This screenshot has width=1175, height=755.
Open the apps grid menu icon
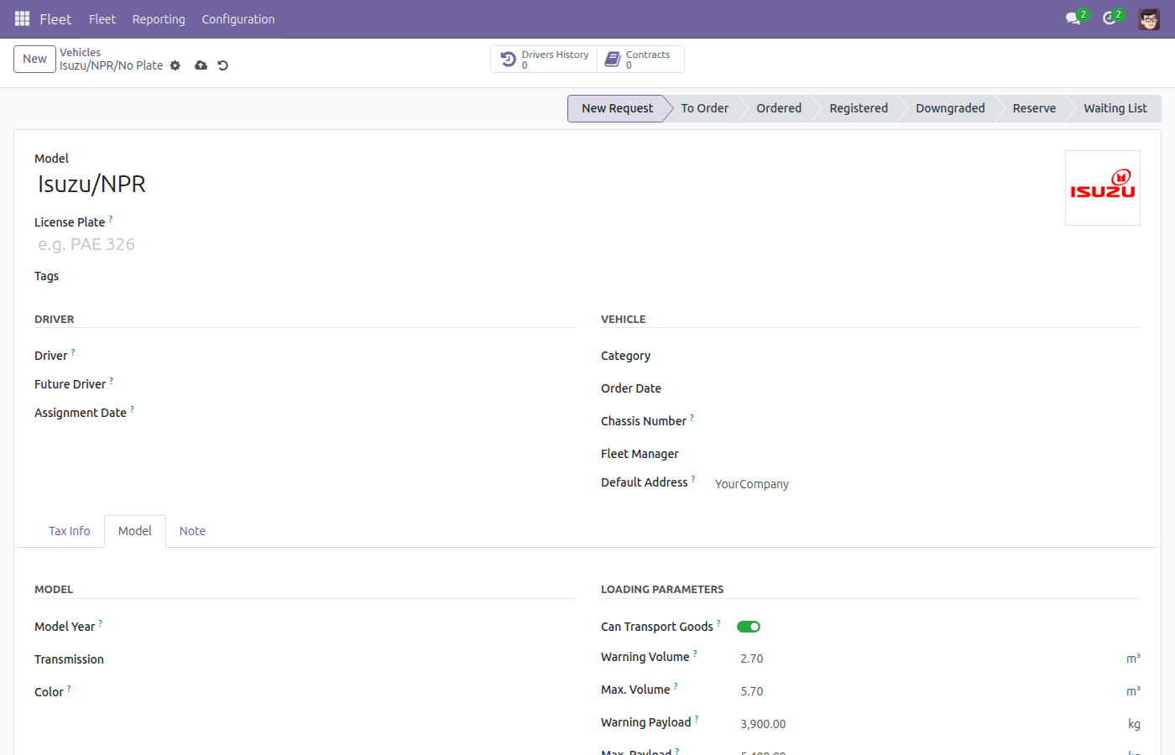tap(22, 18)
